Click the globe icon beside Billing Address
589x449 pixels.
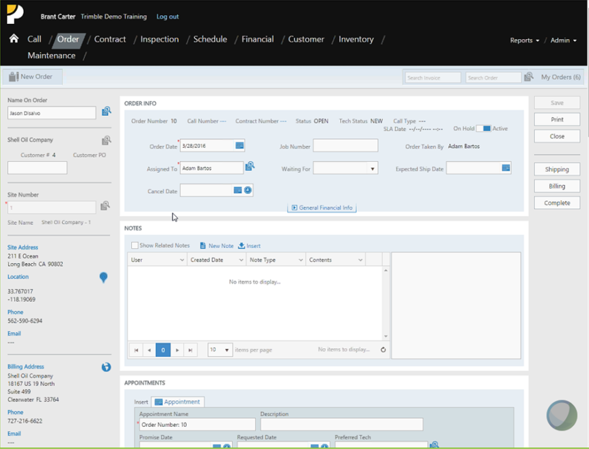(x=106, y=367)
